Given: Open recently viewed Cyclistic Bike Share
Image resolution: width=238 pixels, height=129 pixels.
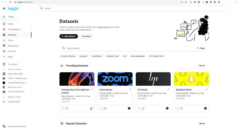Looking at the screenshot, I should click(16, 92).
